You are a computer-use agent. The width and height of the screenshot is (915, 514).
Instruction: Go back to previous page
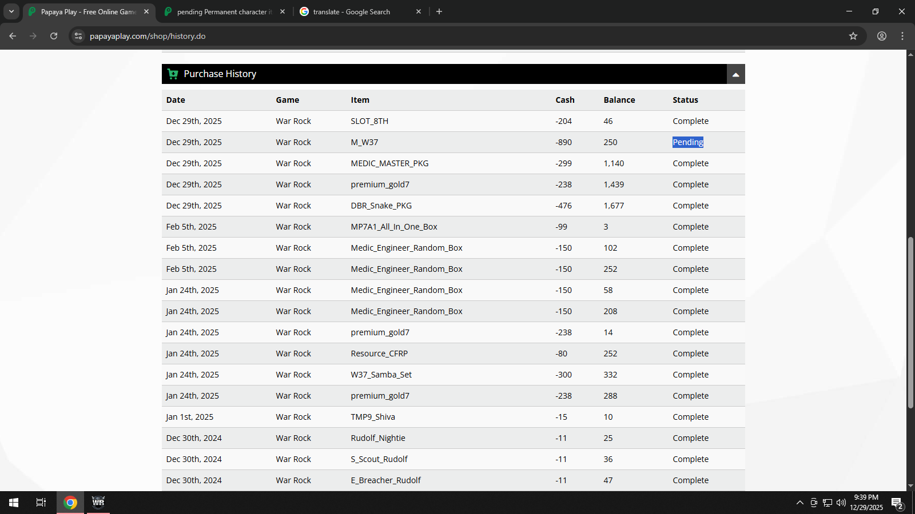coord(13,36)
